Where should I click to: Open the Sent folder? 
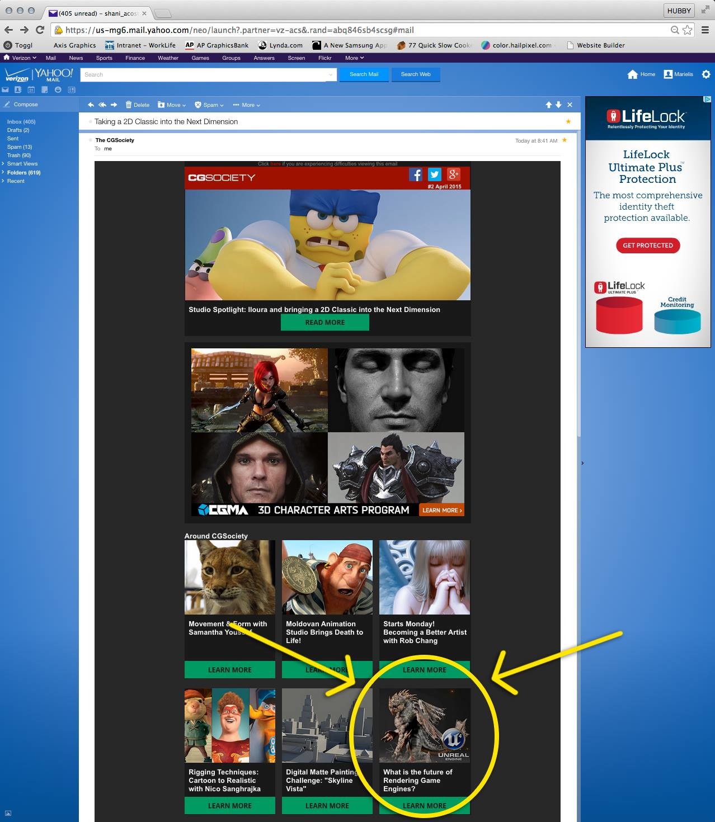point(13,138)
